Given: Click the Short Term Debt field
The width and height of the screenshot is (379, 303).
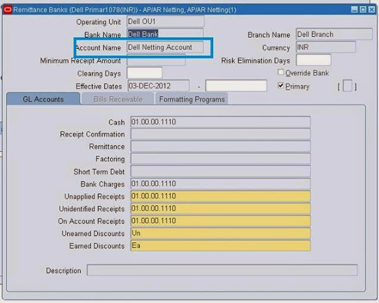Looking at the screenshot, I should (x=221, y=171).
